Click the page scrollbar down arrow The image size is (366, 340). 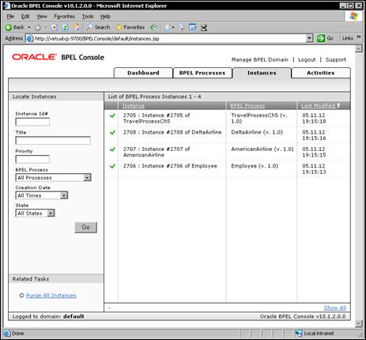pos(359,323)
